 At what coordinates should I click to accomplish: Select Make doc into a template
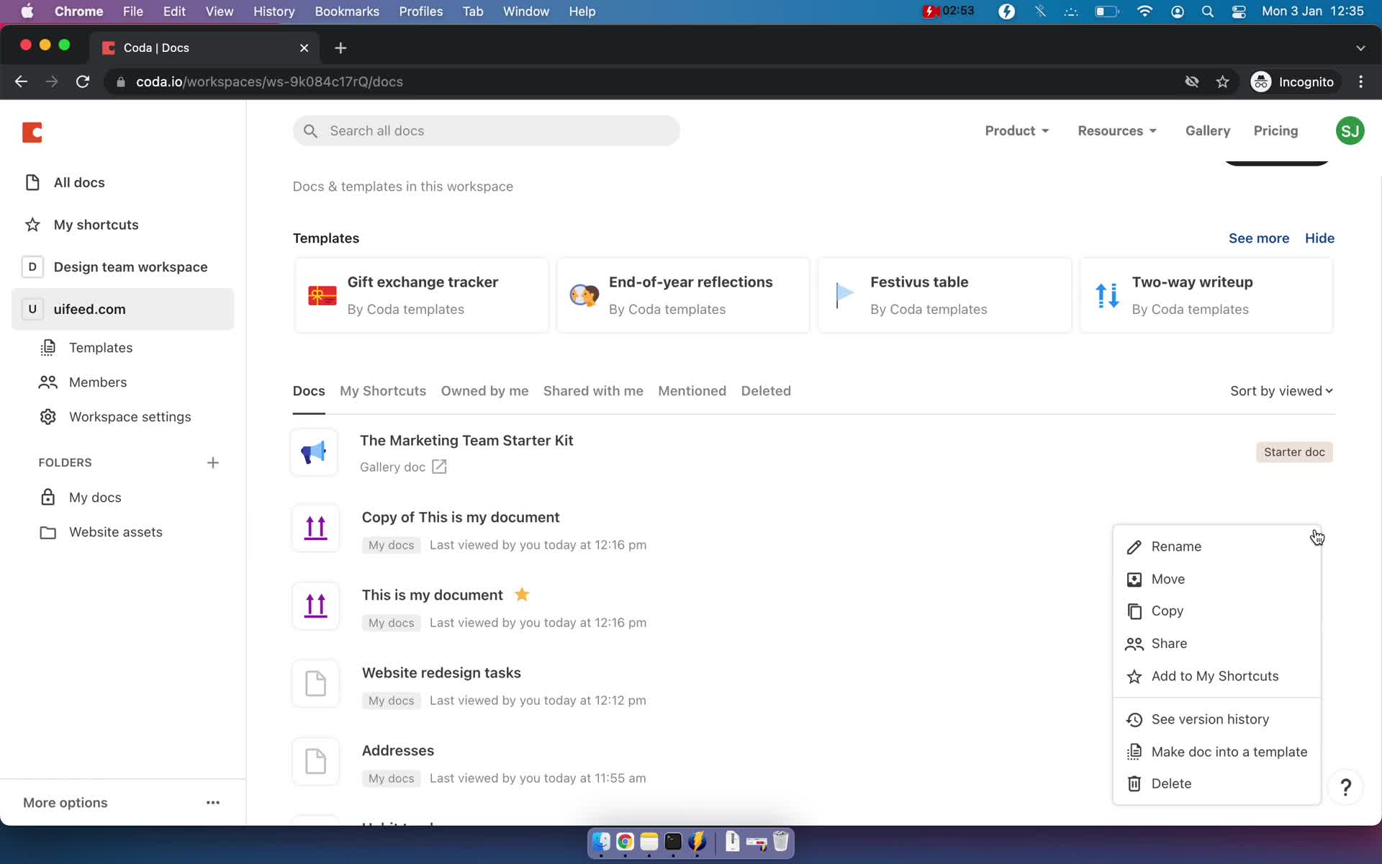1216,752
